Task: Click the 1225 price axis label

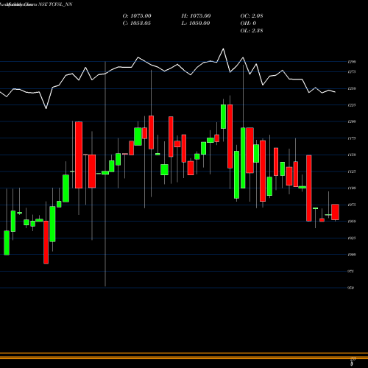Action: (352, 105)
